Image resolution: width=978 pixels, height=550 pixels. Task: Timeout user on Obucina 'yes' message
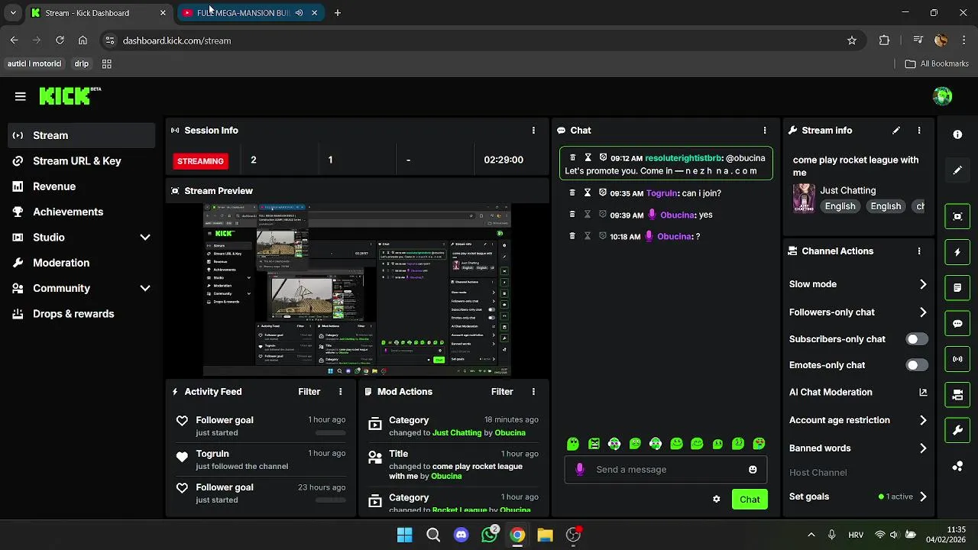click(x=588, y=215)
